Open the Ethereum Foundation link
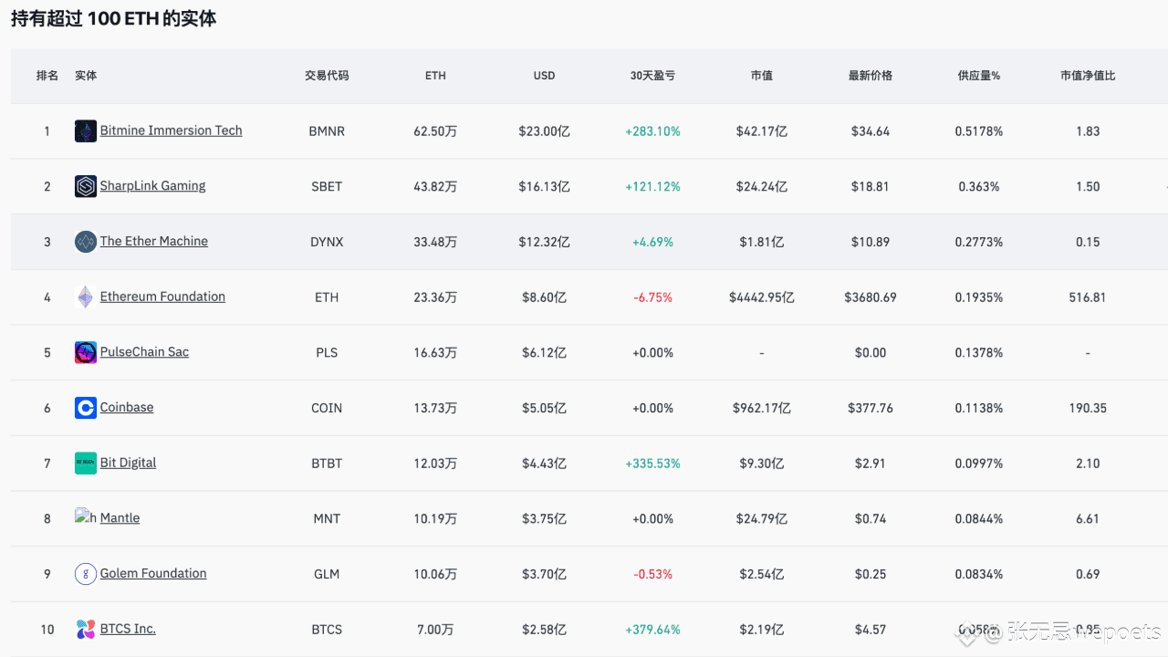The image size is (1168, 657). click(162, 297)
